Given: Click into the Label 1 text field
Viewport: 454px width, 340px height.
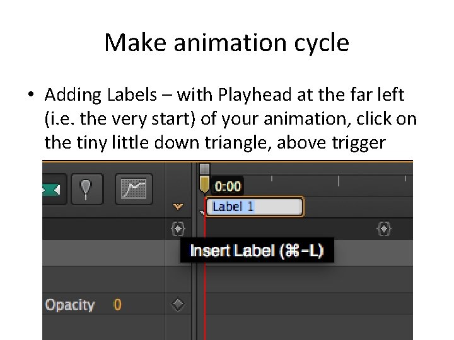Looking at the screenshot, I should [x=255, y=206].
